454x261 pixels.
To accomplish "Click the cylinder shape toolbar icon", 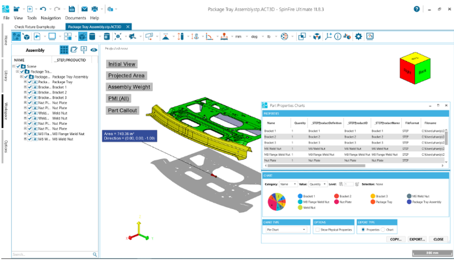I will tap(92, 36).
